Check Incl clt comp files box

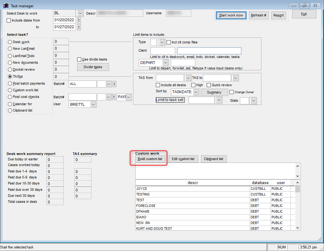168,42
